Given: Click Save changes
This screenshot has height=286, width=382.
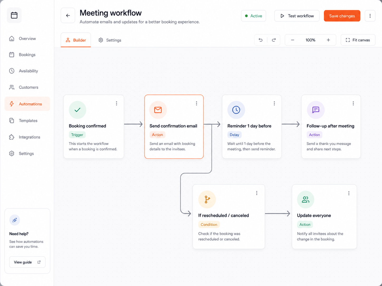Looking at the screenshot, I should (342, 16).
